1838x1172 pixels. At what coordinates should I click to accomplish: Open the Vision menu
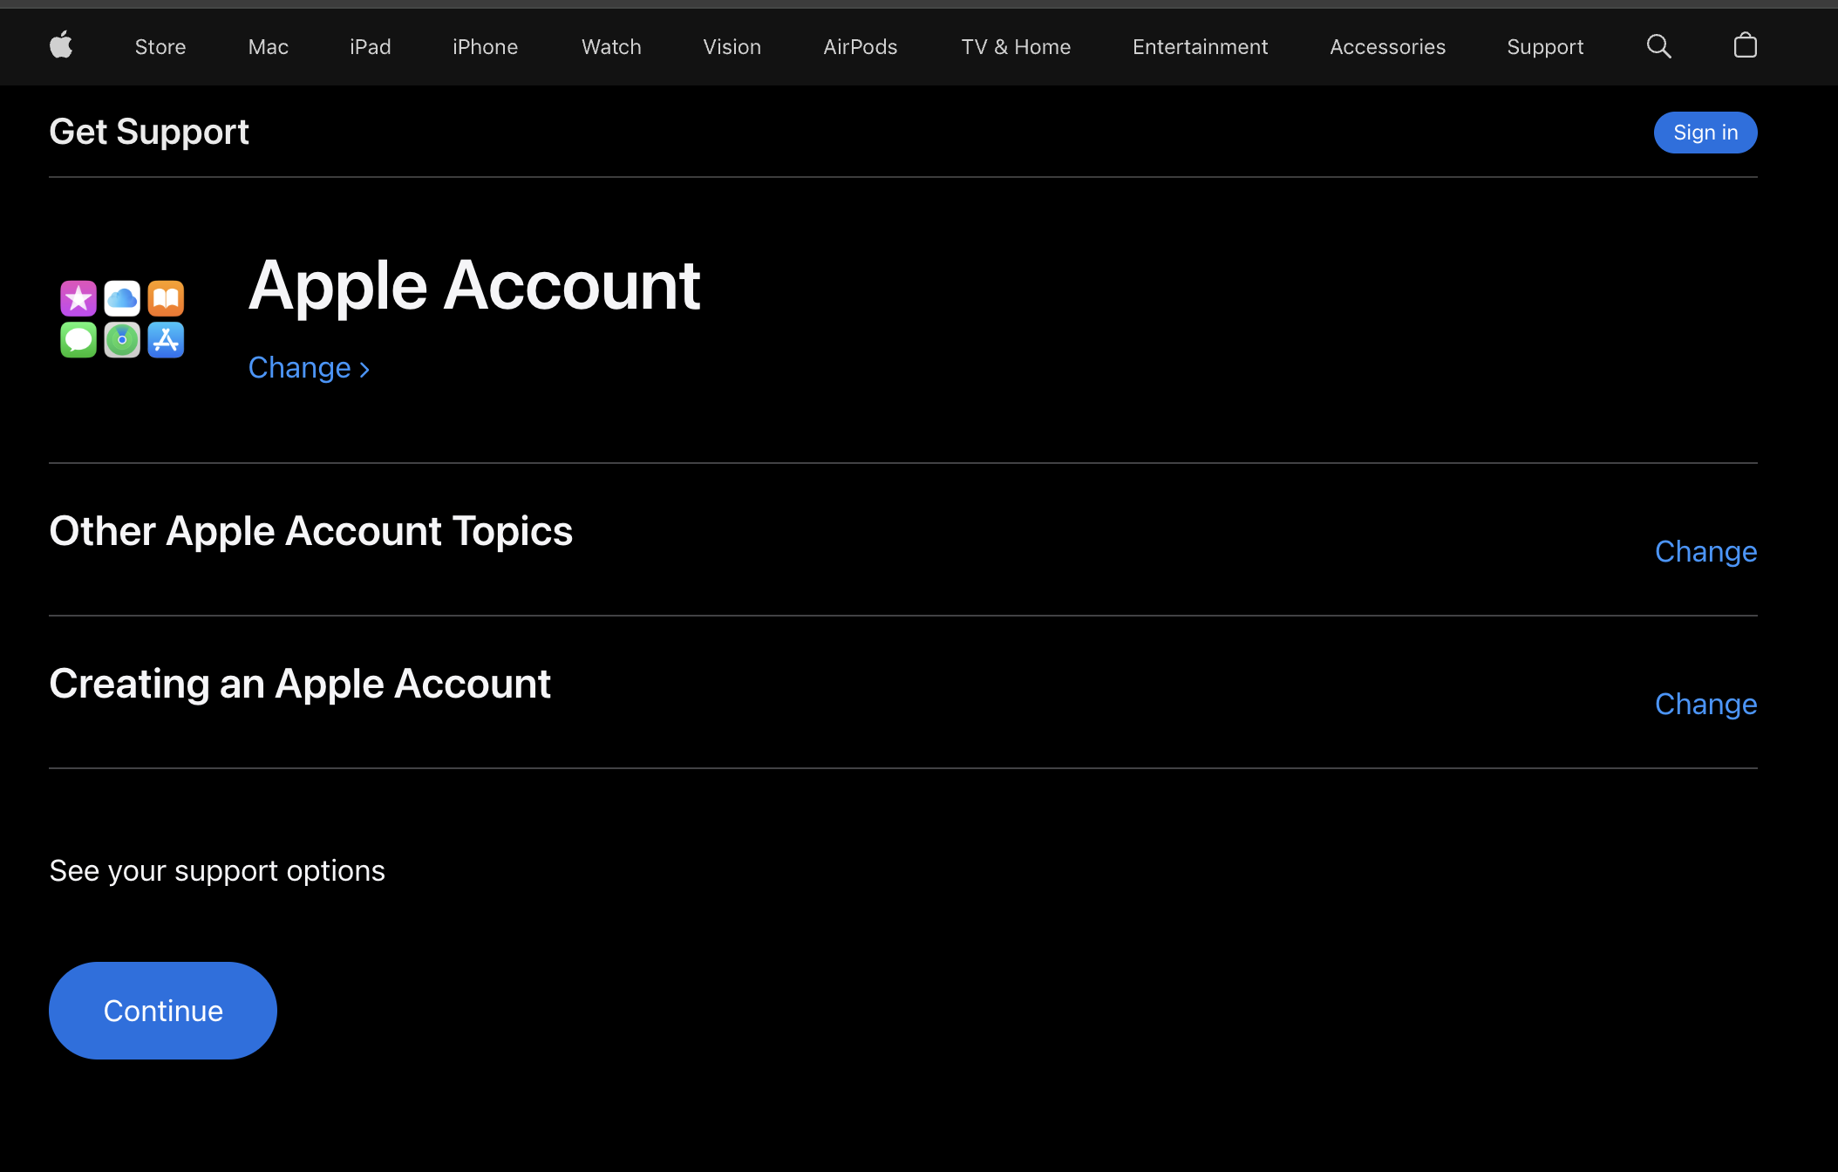point(732,47)
